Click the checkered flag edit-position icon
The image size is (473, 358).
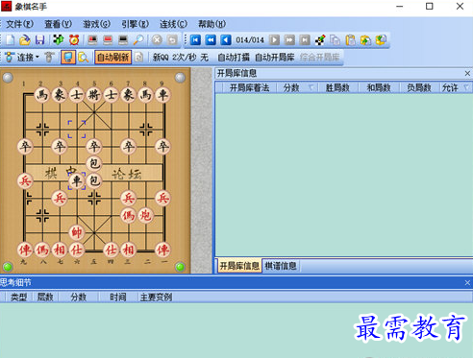(320, 40)
